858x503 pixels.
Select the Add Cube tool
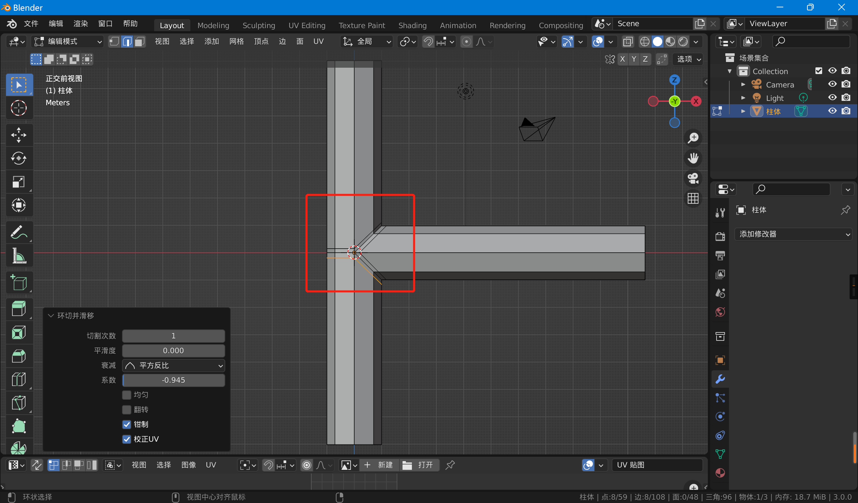(19, 282)
